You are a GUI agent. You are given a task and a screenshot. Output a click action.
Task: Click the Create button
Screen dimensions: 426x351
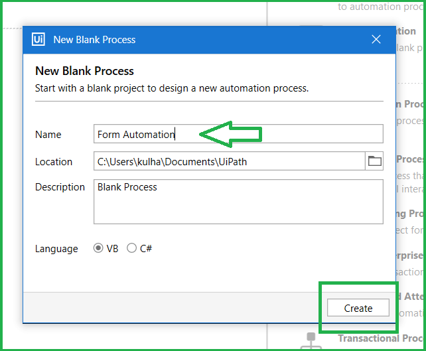358,308
